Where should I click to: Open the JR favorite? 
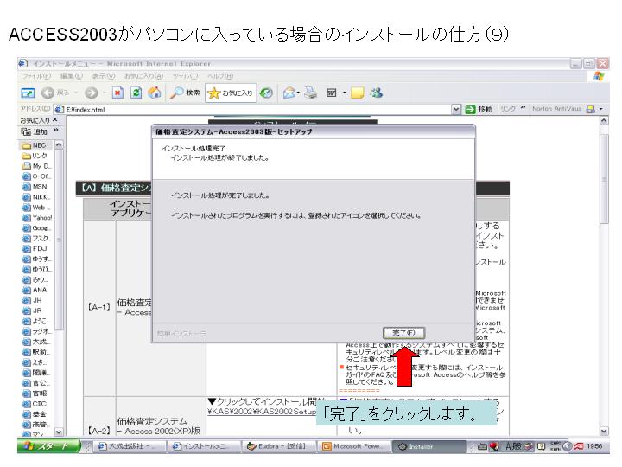coord(32,310)
